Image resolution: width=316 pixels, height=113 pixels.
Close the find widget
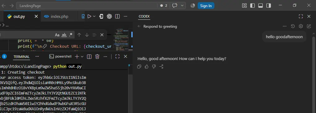(102, 35)
